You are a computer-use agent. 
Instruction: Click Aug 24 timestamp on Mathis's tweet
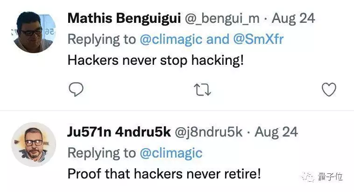click(293, 19)
